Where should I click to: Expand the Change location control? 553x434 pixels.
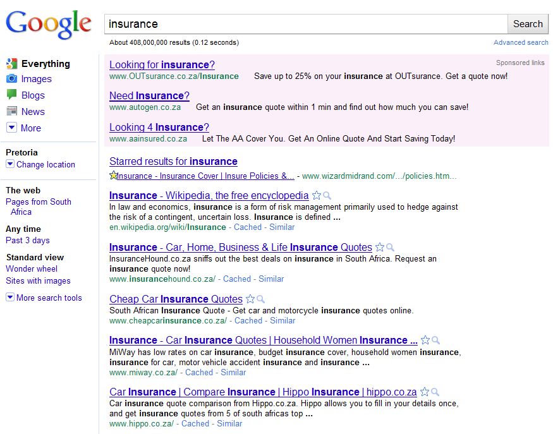point(10,164)
